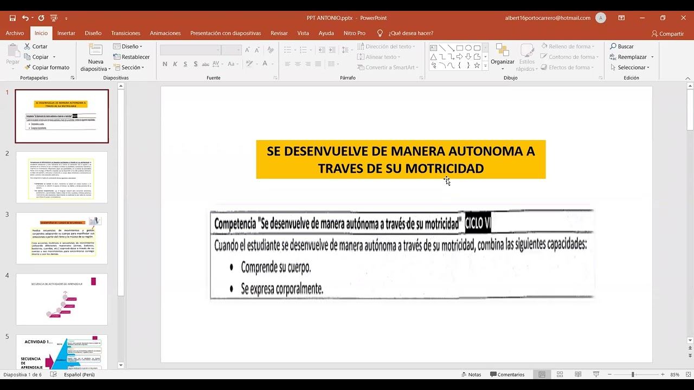Open Reemplazar dropdown arrow
Viewport: 694px width, 390px height.
click(652, 57)
